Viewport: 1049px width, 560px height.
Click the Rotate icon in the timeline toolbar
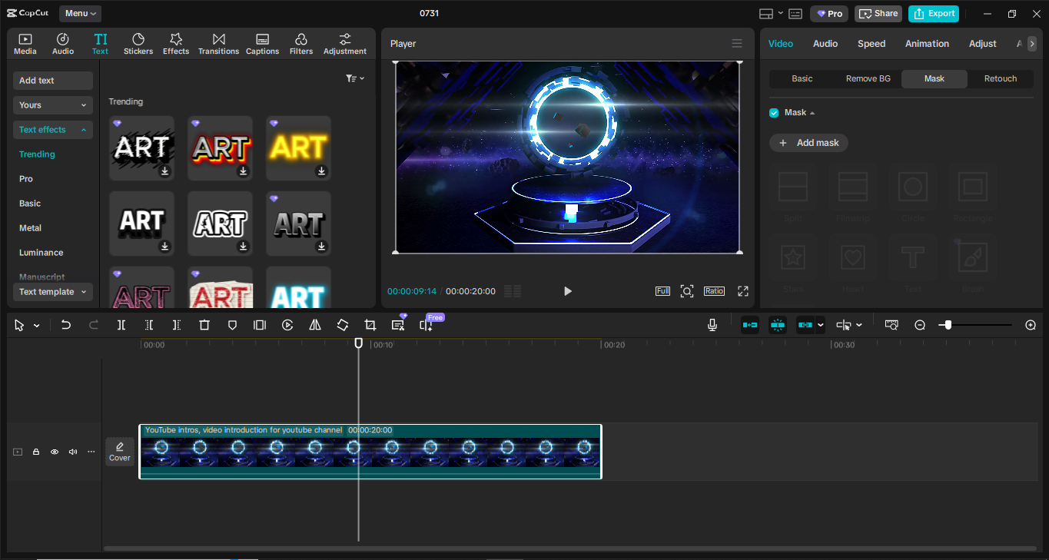tap(342, 324)
